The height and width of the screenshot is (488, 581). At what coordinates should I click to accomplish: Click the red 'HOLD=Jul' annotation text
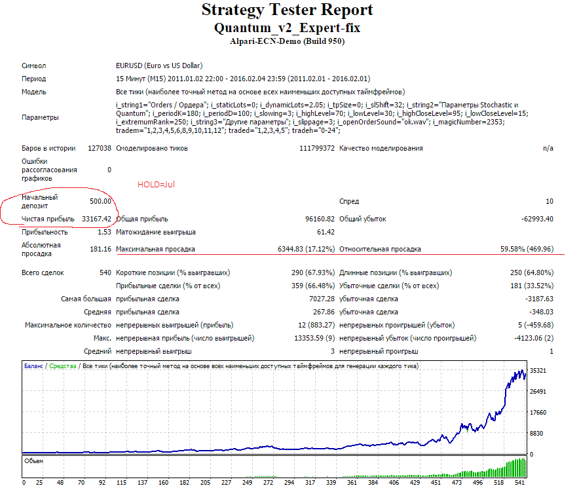tap(156, 185)
